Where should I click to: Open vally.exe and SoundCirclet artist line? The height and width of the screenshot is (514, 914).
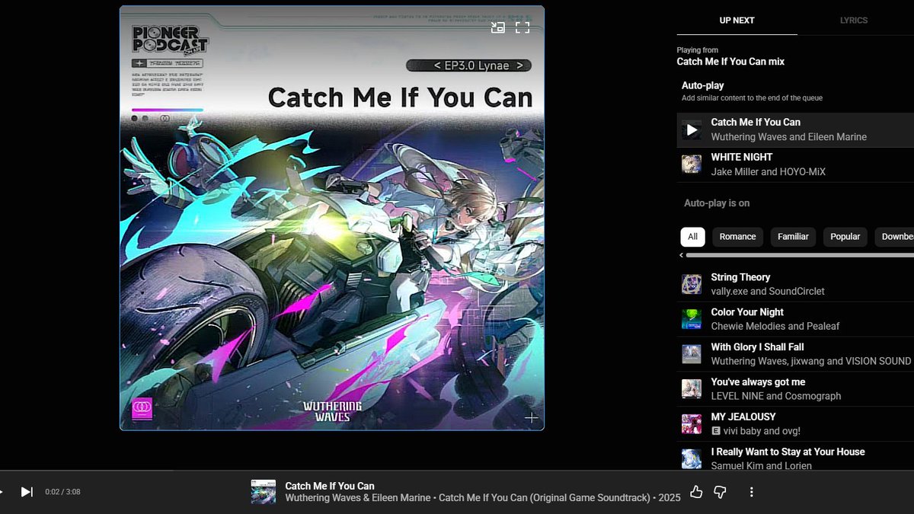(768, 292)
